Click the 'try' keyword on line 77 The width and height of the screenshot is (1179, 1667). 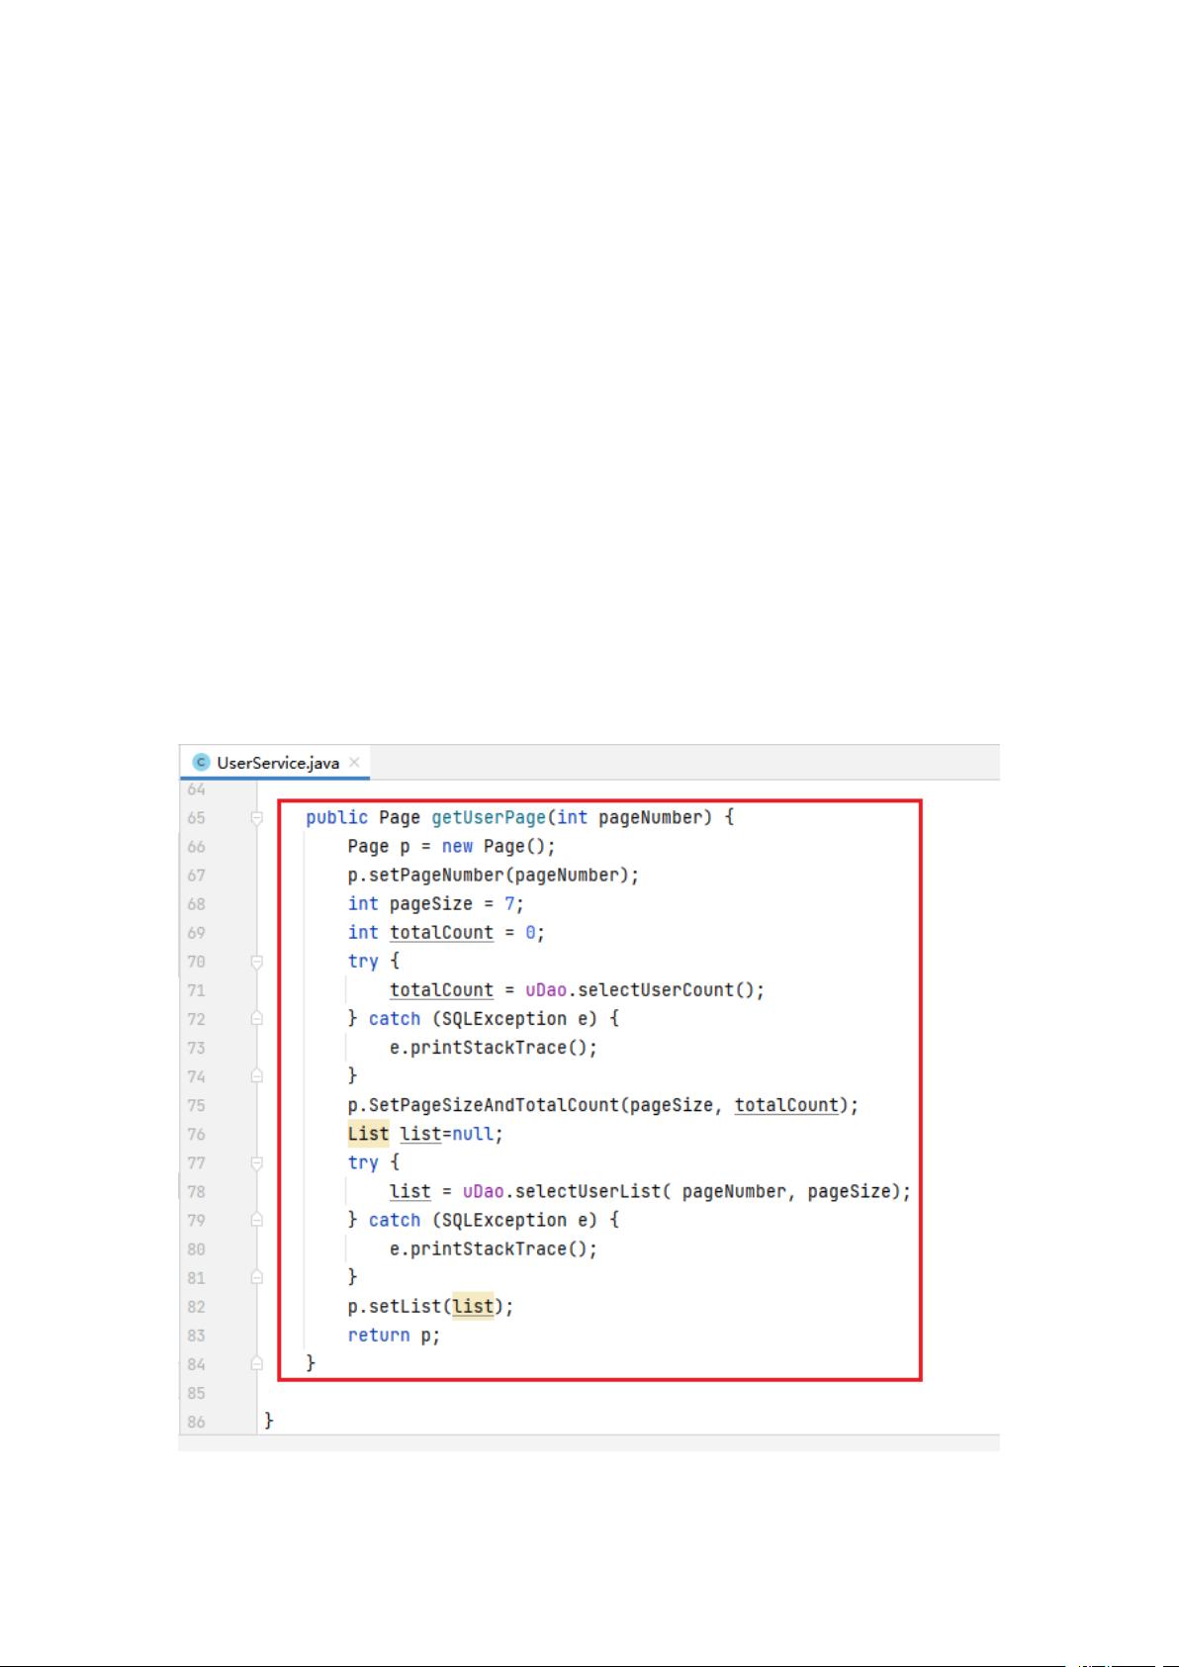363,1162
